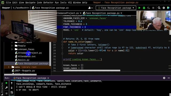Click the grey Stop icon in the top toolbar

click(x=153, y=8)
